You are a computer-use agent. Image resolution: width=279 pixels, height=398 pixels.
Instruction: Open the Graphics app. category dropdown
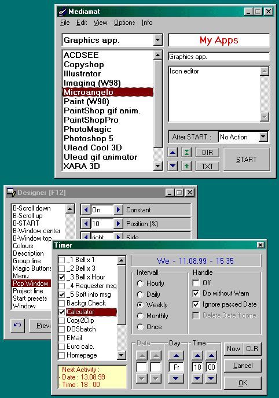click(x=158, y=40)
